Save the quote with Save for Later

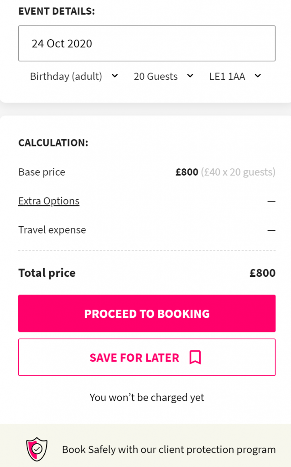pyautogui.click(x=135, y=358)
